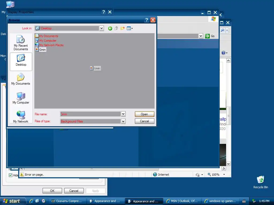Go up one folder level in Browse dialog
Screen dimensions: 274x205
(116, 28)
